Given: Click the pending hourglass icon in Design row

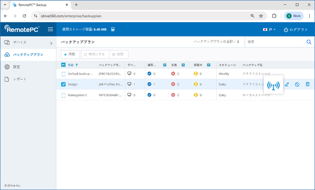Looking at the screenshot, I should (x=195, y=84).
